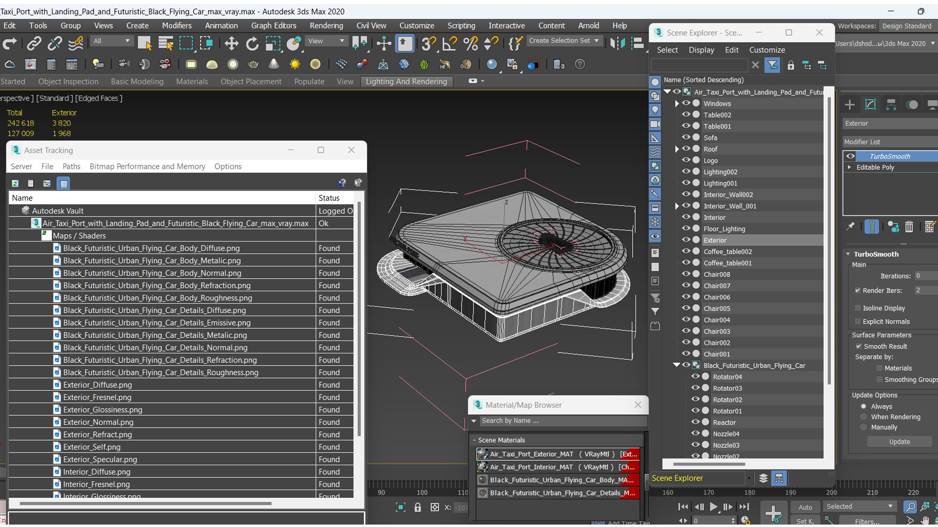938x527 pixels.
Task: Enable the Isoline Display checkbox
Action: [857, 308]
